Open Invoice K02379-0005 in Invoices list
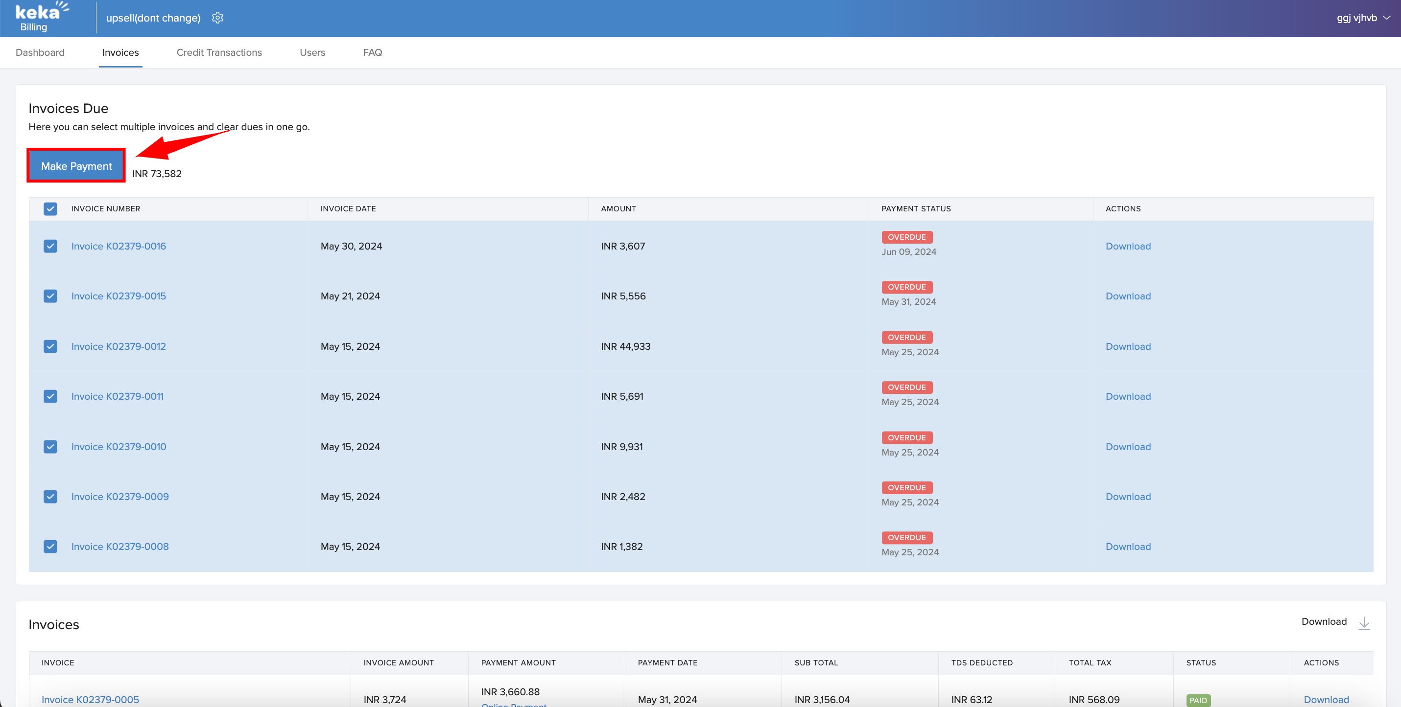 [90, 699]
